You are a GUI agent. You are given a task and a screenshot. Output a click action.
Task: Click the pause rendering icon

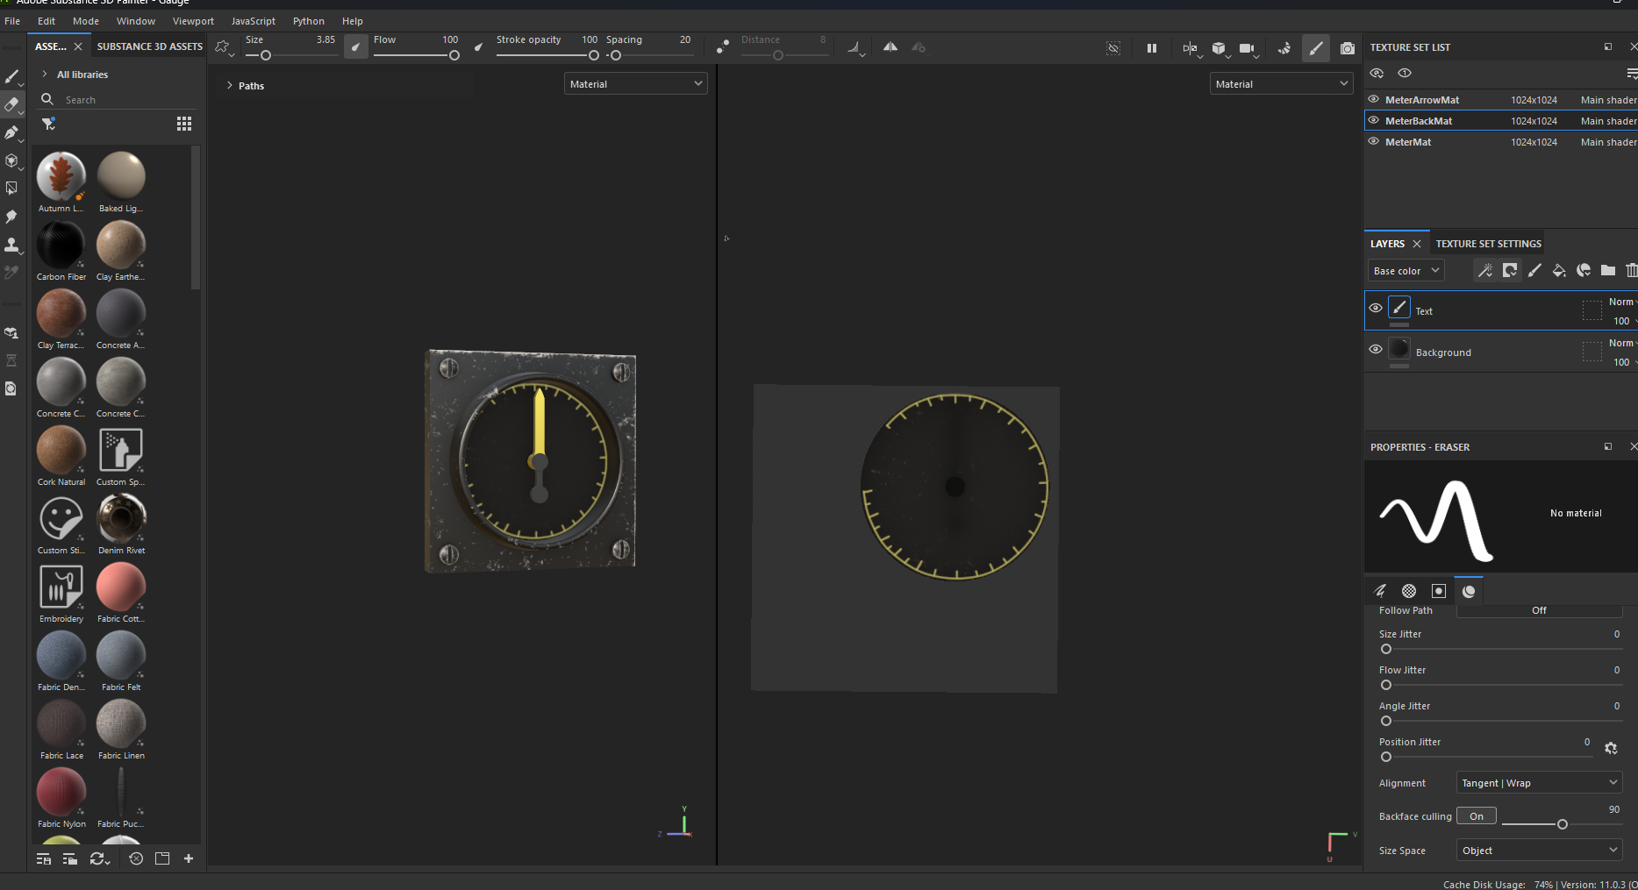(x=1152, y=48)
